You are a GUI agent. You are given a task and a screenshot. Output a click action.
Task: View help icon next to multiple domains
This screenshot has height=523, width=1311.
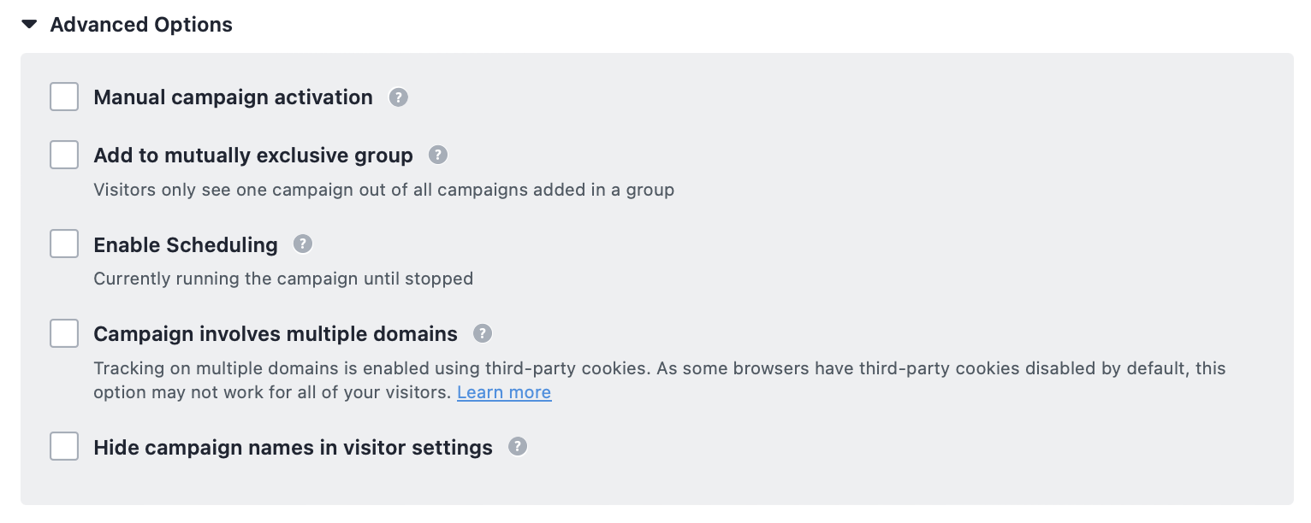point(483,333)
